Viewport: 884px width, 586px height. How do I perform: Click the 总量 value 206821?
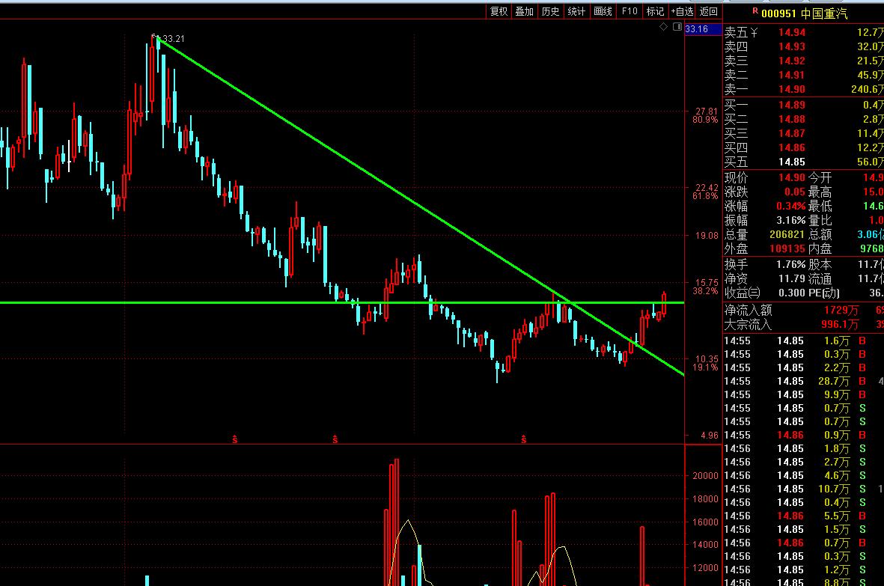pyautogui.click(x=787, y=234)
